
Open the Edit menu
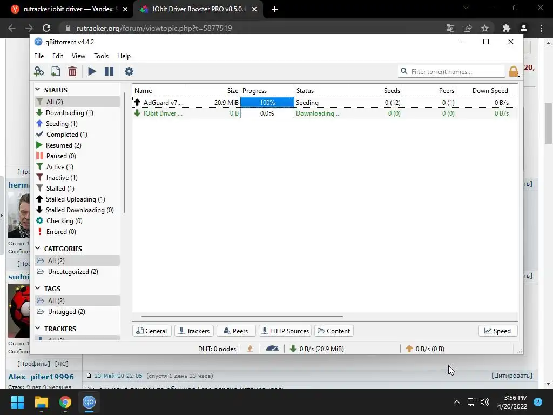(57, 56)
